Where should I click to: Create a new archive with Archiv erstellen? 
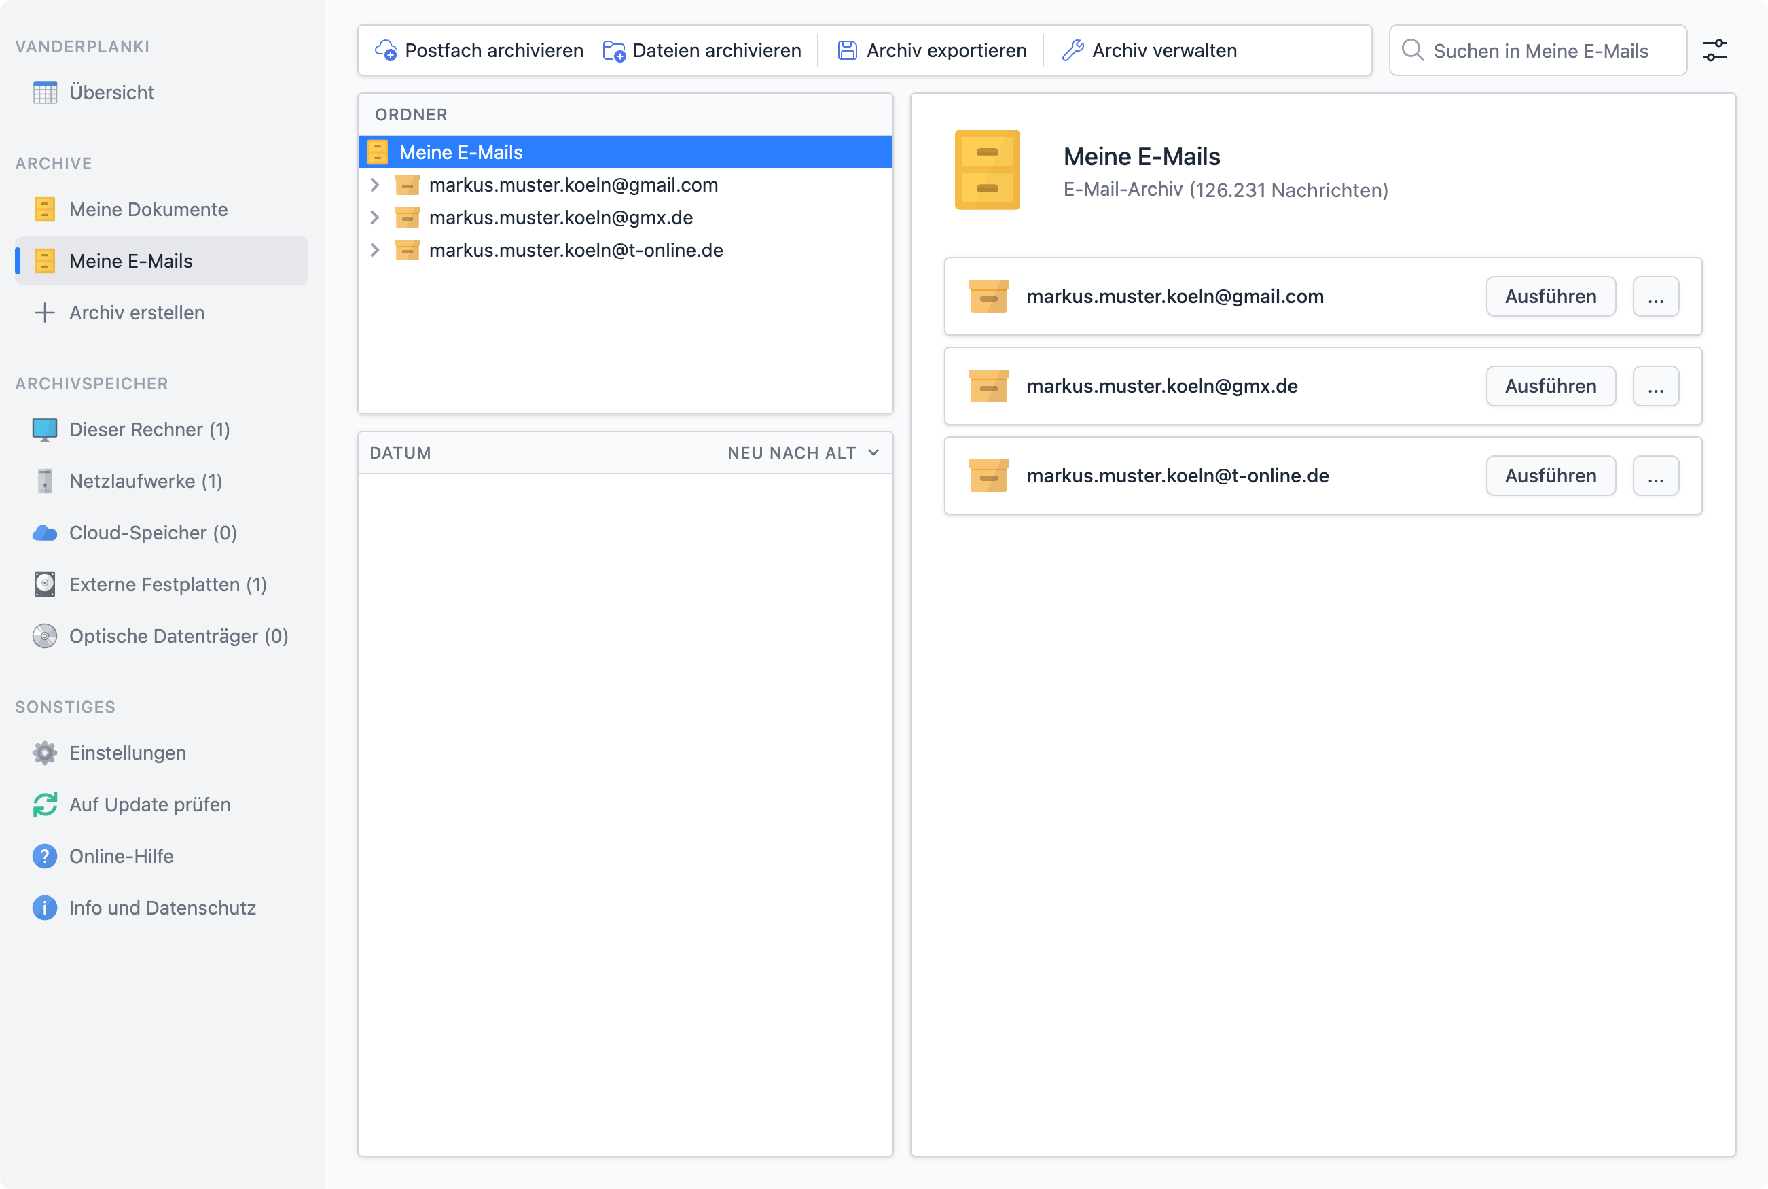point(137,313)
